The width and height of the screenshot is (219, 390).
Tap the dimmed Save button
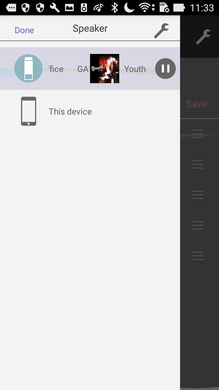tap(196, 104)
